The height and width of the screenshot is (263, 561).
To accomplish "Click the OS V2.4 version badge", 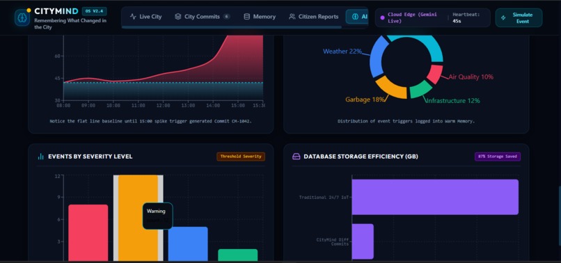I will click(x=95, y=11).
